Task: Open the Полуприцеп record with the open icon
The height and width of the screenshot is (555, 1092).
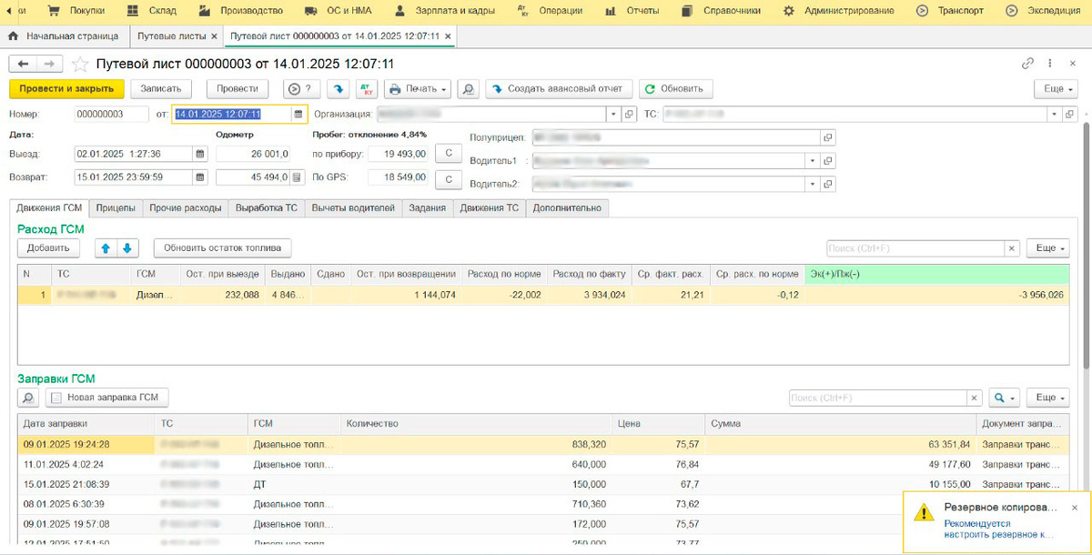Action: click(827, 136)
